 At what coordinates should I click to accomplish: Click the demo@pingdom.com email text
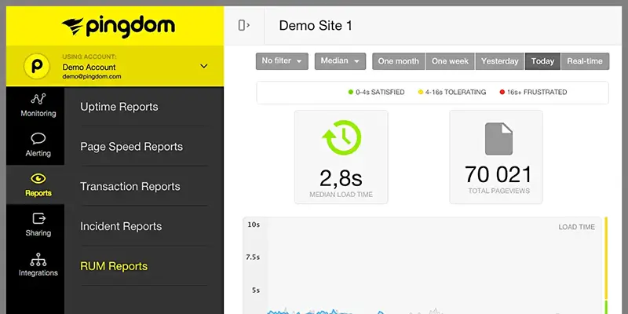pyautogui.click(x=92, y=76)
